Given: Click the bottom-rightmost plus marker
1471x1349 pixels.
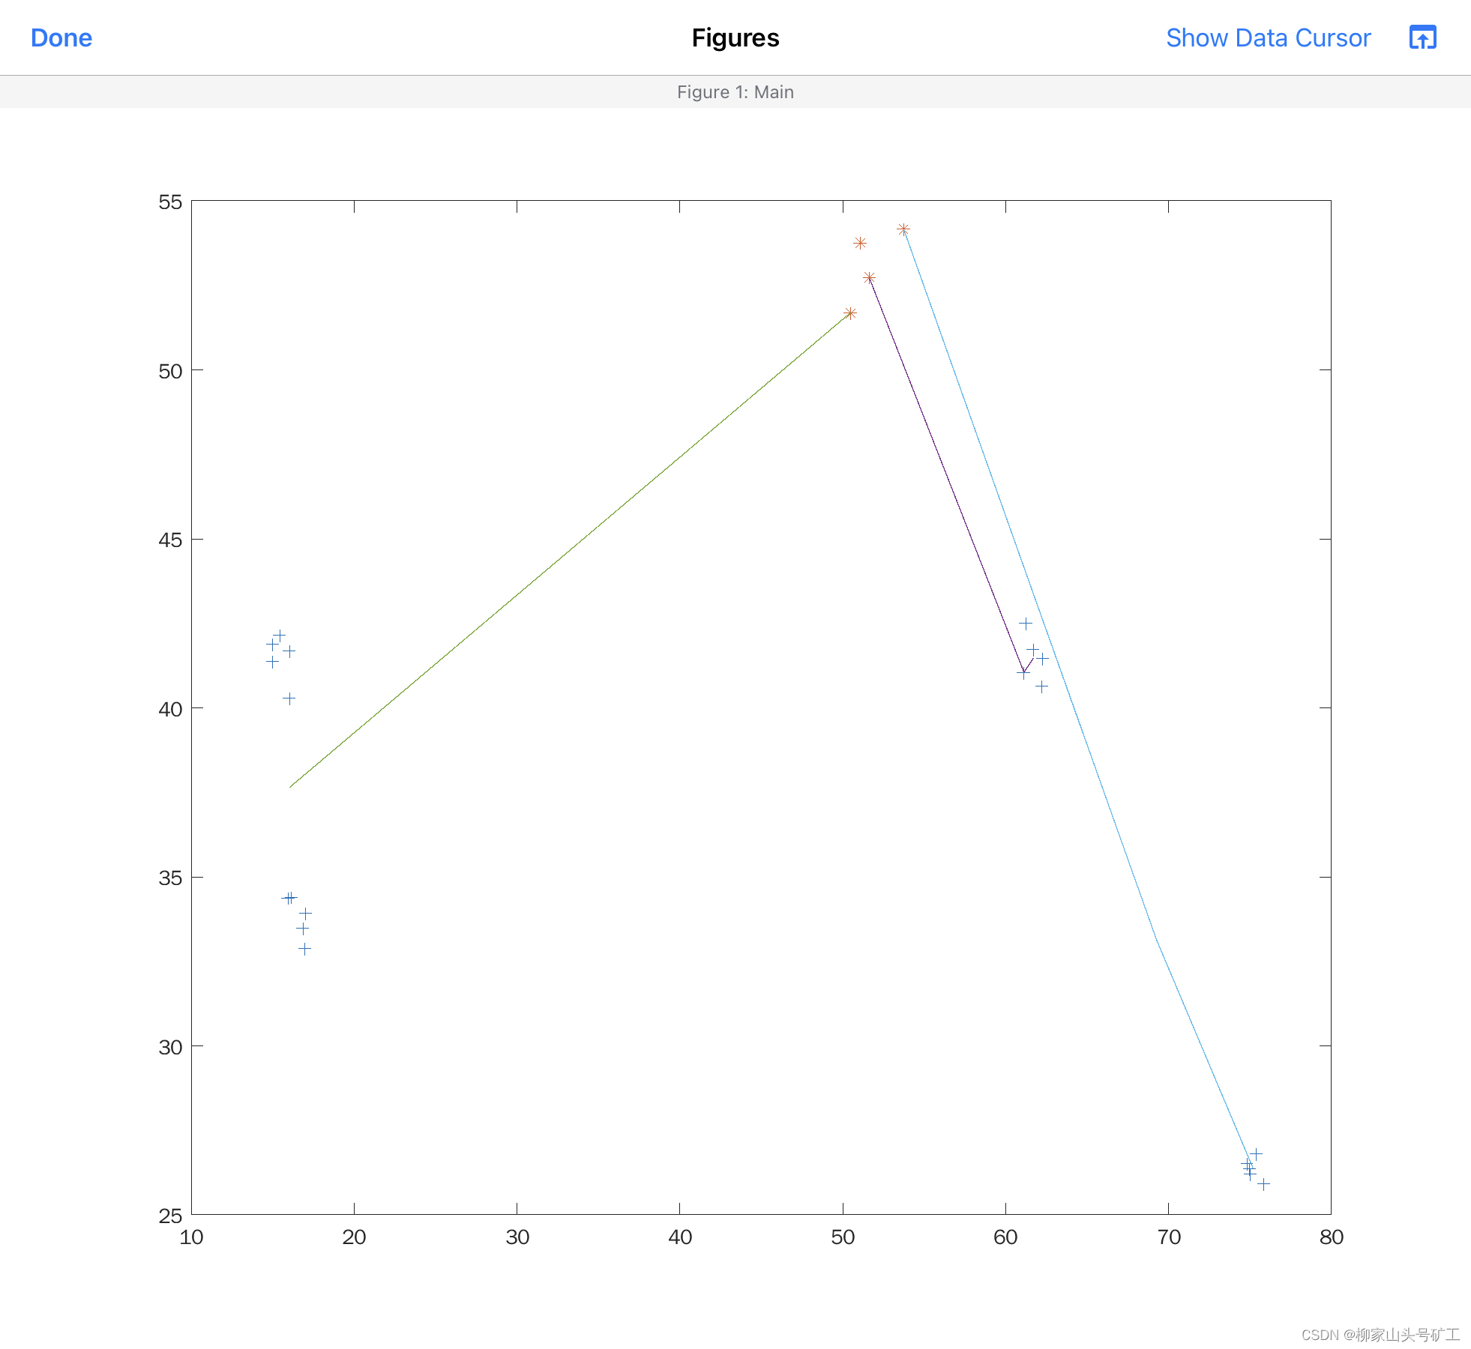Looking at the screenshot, I should pyautogui.click(x=1263, y=1184).
